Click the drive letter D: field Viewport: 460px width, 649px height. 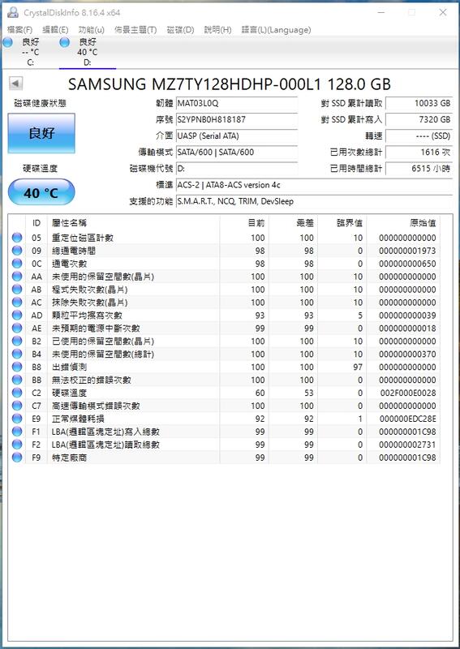point(237,169)
